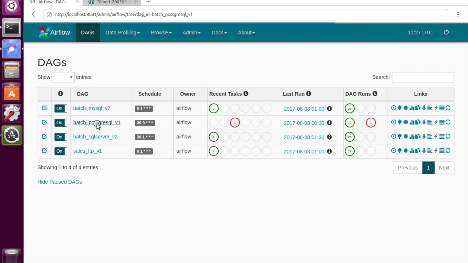Toggle batch_postgresql_v1 DAG On switch
This screenshot has height=263, width=468.
(61, 122)
